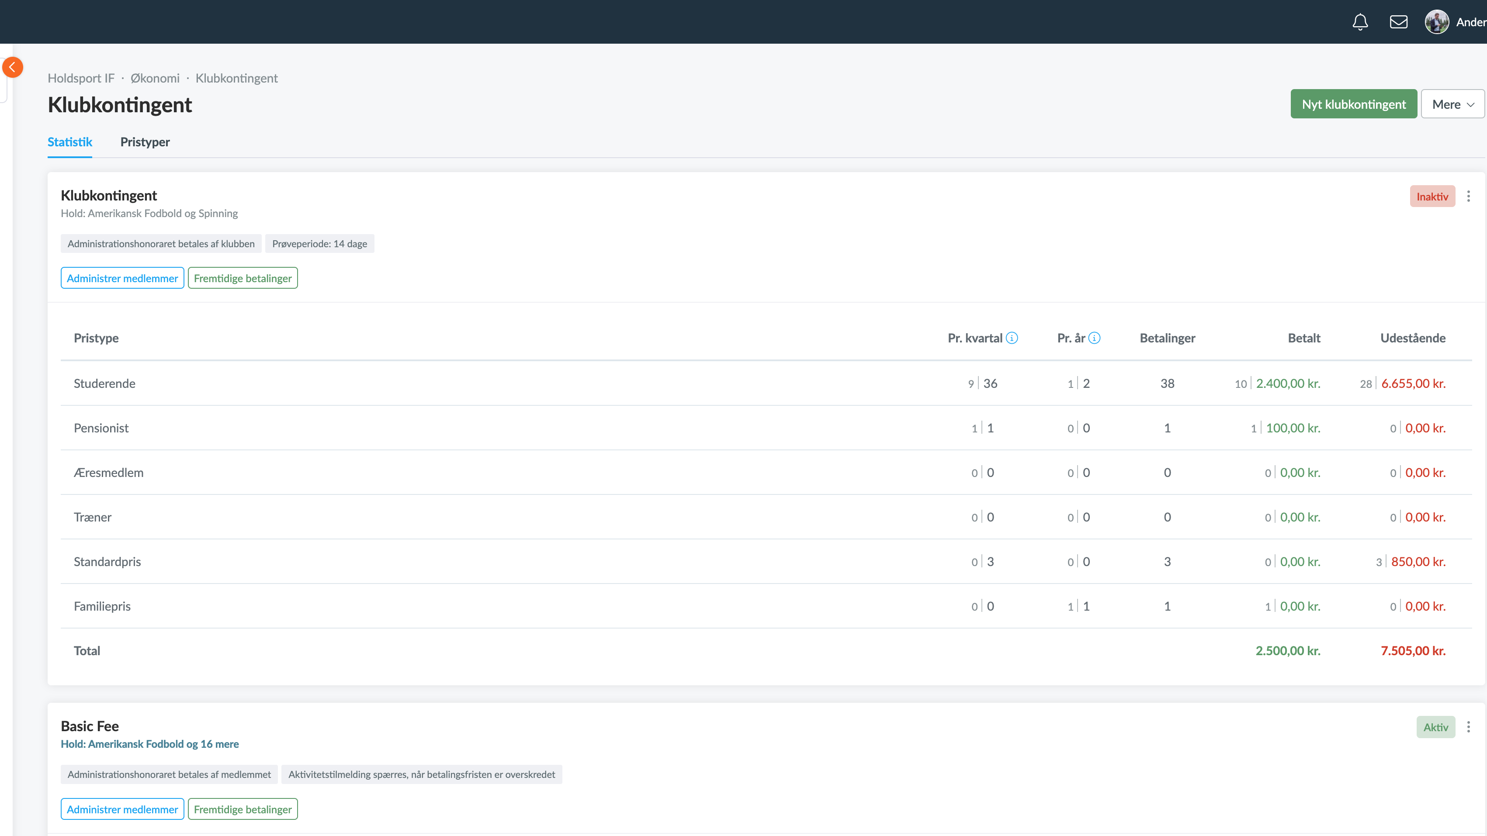Image resolution: width=1487 pixels, height=836 pixels.
Task: Open Holdsport IF breadcrumb link
Action: pos(81,78)
